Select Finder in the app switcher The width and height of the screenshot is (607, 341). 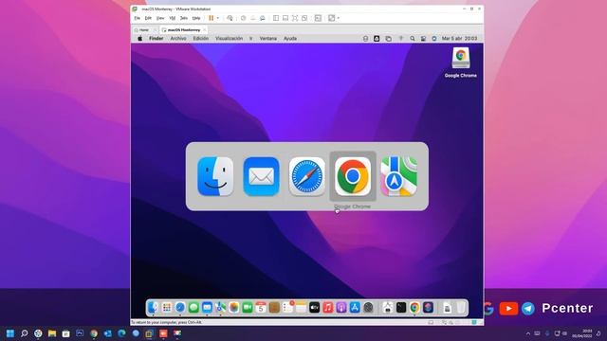click(215, 176)
